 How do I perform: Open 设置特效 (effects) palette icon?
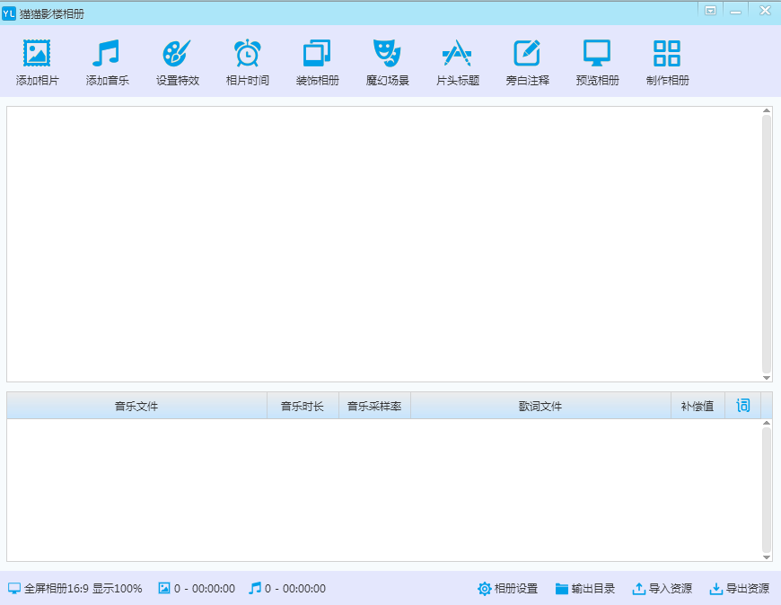coord(177,53)
